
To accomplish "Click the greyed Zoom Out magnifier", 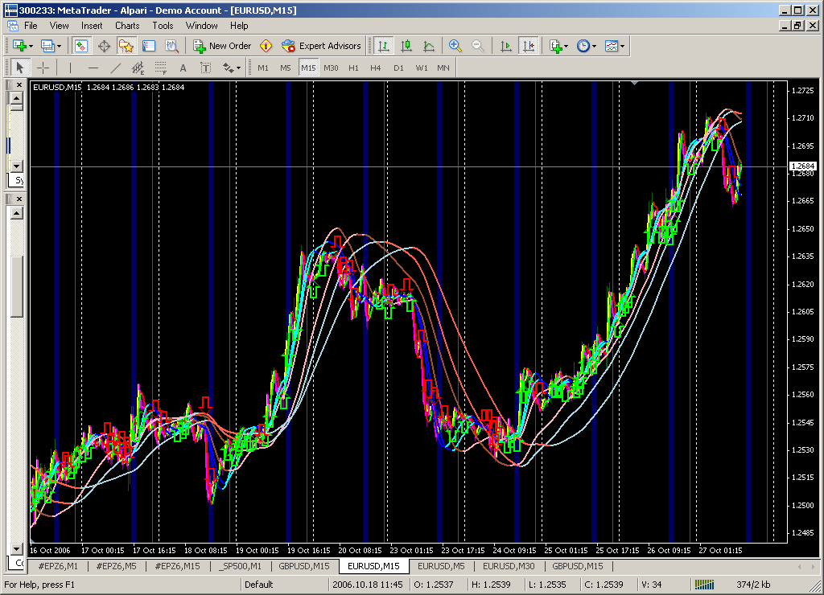I will (x=478, y=46).
